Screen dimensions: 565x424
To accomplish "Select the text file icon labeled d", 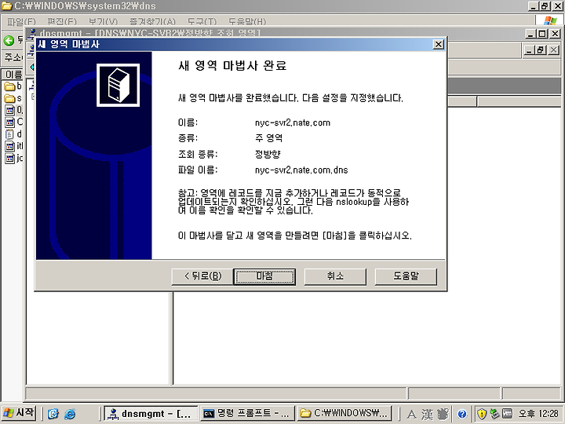I will pyautogui.click(x=9, y=134).
